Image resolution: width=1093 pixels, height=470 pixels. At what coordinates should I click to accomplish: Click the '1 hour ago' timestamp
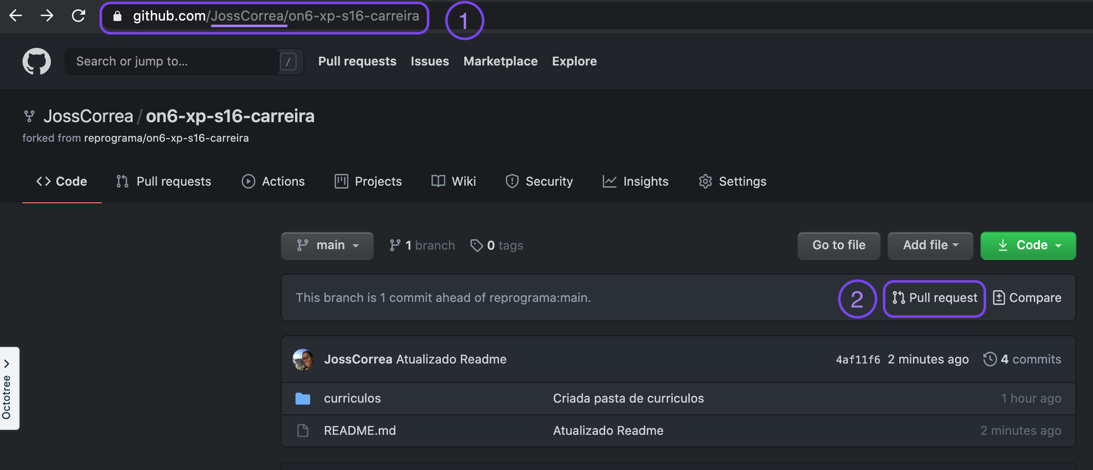(x=1031, y=399)
